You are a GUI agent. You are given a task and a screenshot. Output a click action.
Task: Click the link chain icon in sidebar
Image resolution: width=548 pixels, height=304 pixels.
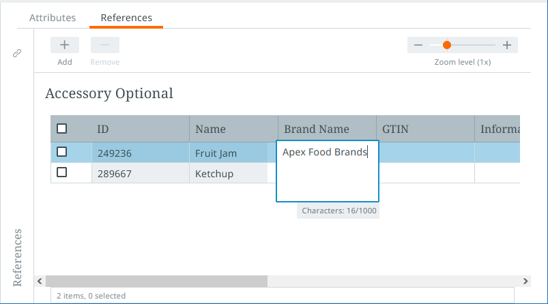pos(17,53)
